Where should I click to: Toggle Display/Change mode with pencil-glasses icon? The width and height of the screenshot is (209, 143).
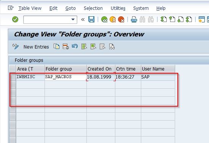click(x=16, y=47)
